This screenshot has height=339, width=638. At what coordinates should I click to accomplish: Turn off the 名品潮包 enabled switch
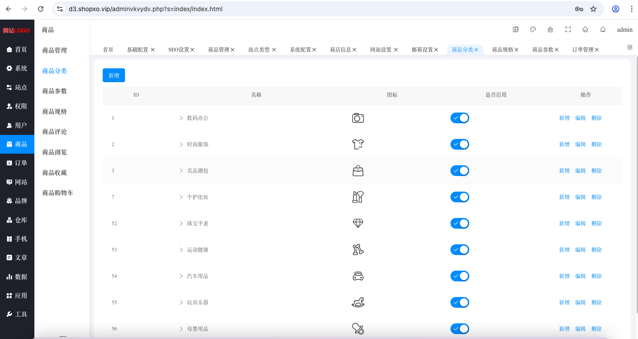click(460, 171)
